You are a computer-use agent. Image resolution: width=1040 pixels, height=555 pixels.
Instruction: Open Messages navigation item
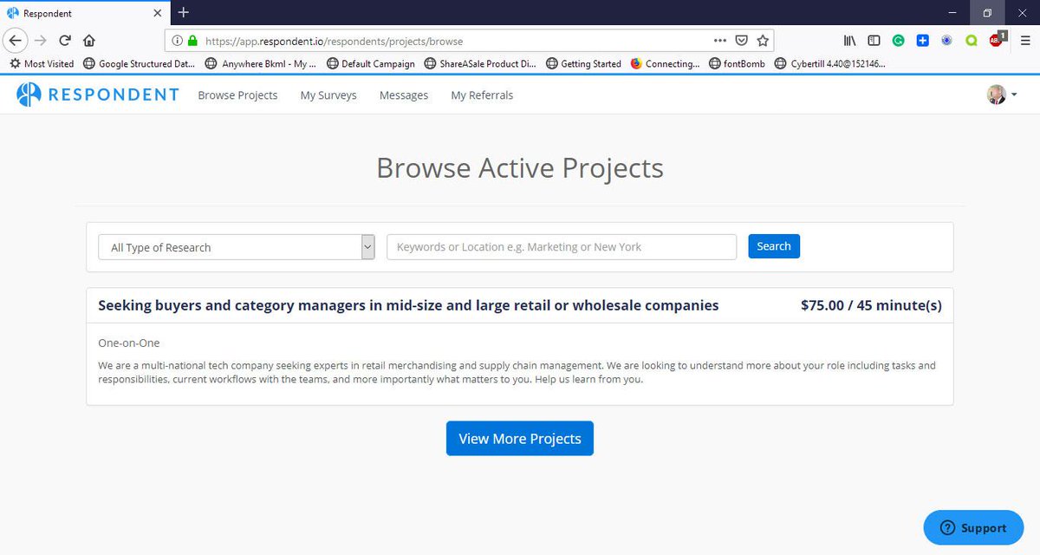pos(404,95)
